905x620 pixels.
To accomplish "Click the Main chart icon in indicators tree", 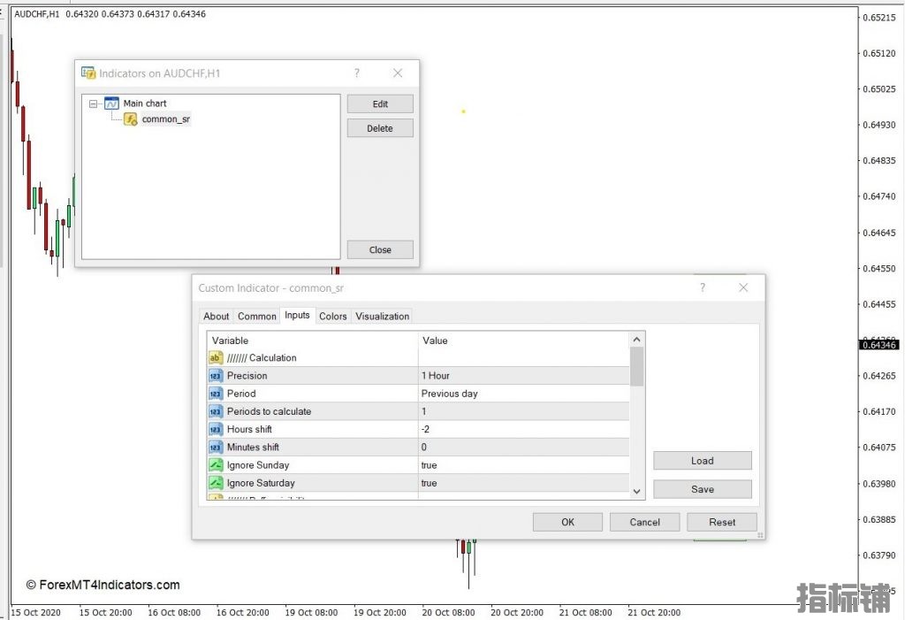I will (111, 103).
